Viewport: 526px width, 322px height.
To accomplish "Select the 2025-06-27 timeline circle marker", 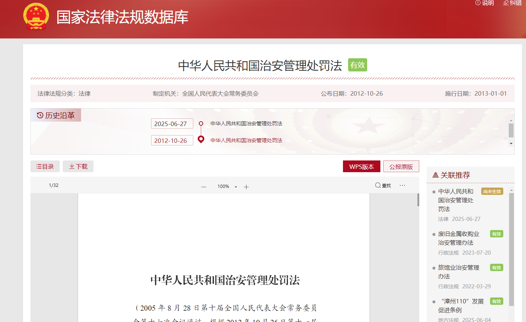I will click(x=201, y=123).
